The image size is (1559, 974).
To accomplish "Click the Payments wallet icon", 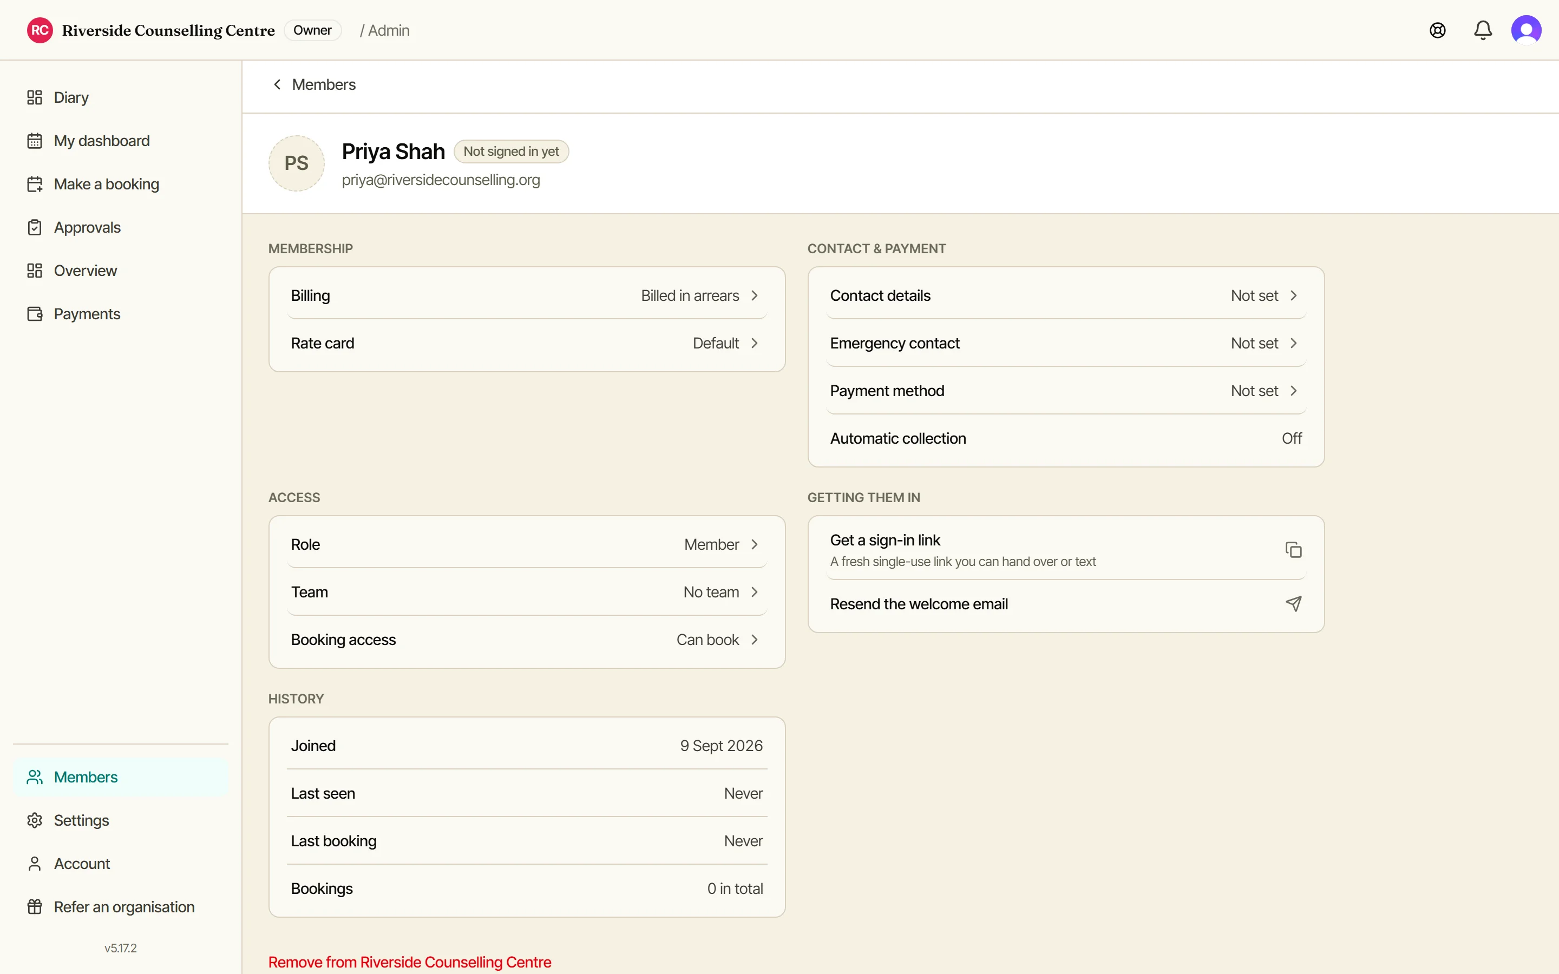I will [35, 314].
